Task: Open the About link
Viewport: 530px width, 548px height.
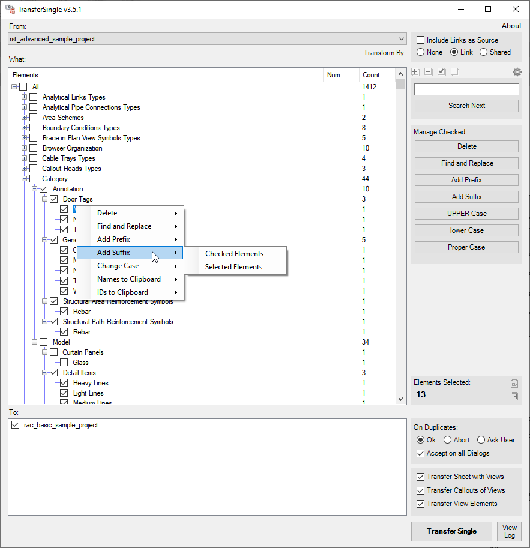Action: click(511, 25)
